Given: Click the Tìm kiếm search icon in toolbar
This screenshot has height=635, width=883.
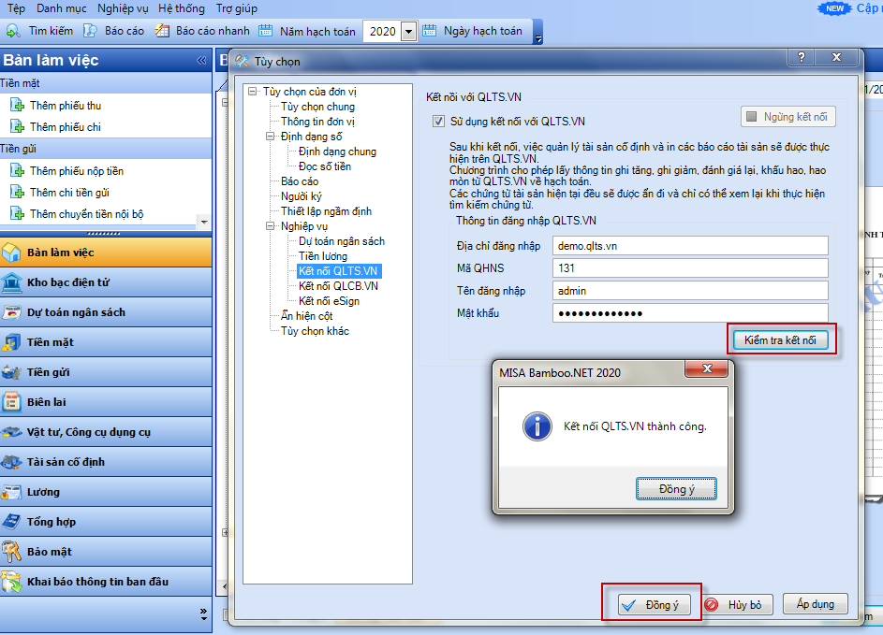Looking at the screenshot, I should (x=13, y=31).
